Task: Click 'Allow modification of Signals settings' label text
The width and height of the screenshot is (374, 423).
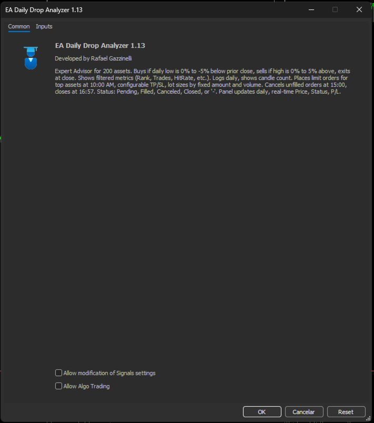Action: [x=109, y=373]
